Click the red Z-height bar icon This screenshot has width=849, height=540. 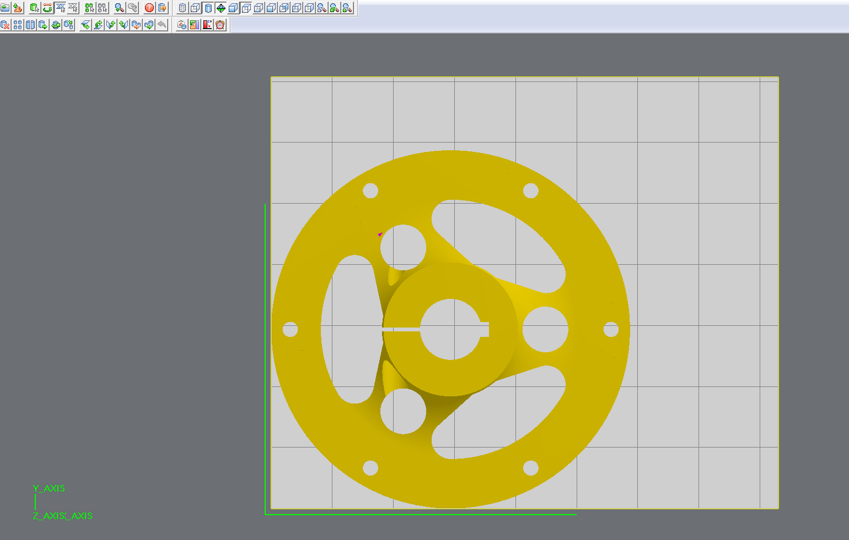[207, 25]
